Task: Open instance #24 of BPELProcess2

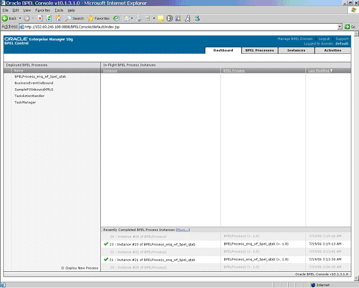Action: [138, 237]
